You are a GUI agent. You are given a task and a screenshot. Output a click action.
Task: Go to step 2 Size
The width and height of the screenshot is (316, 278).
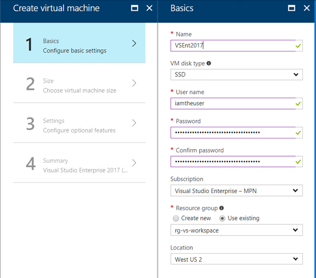pos(79,85)
